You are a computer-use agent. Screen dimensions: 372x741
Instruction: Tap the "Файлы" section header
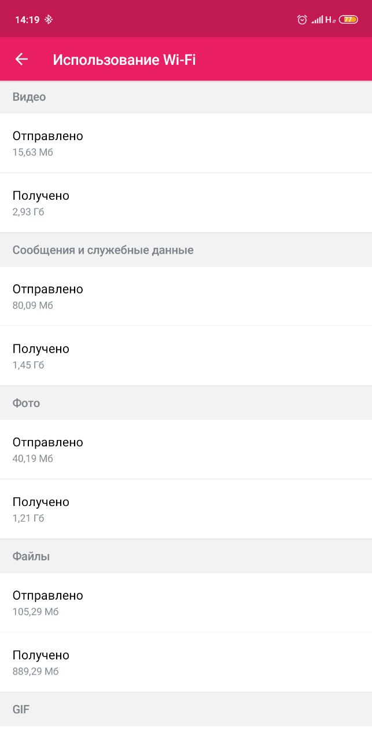[31, 556]
